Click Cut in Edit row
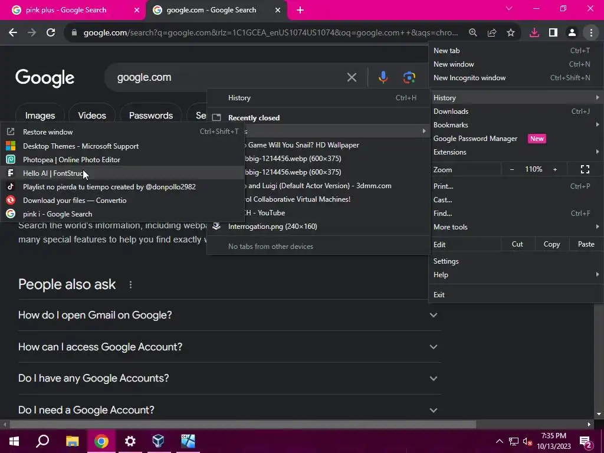Viewport: 604px width, 453px height. pyautogui.click(x=517, y=244)
